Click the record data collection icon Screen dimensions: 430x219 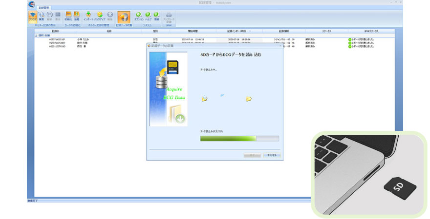click(x=124, y=17)
